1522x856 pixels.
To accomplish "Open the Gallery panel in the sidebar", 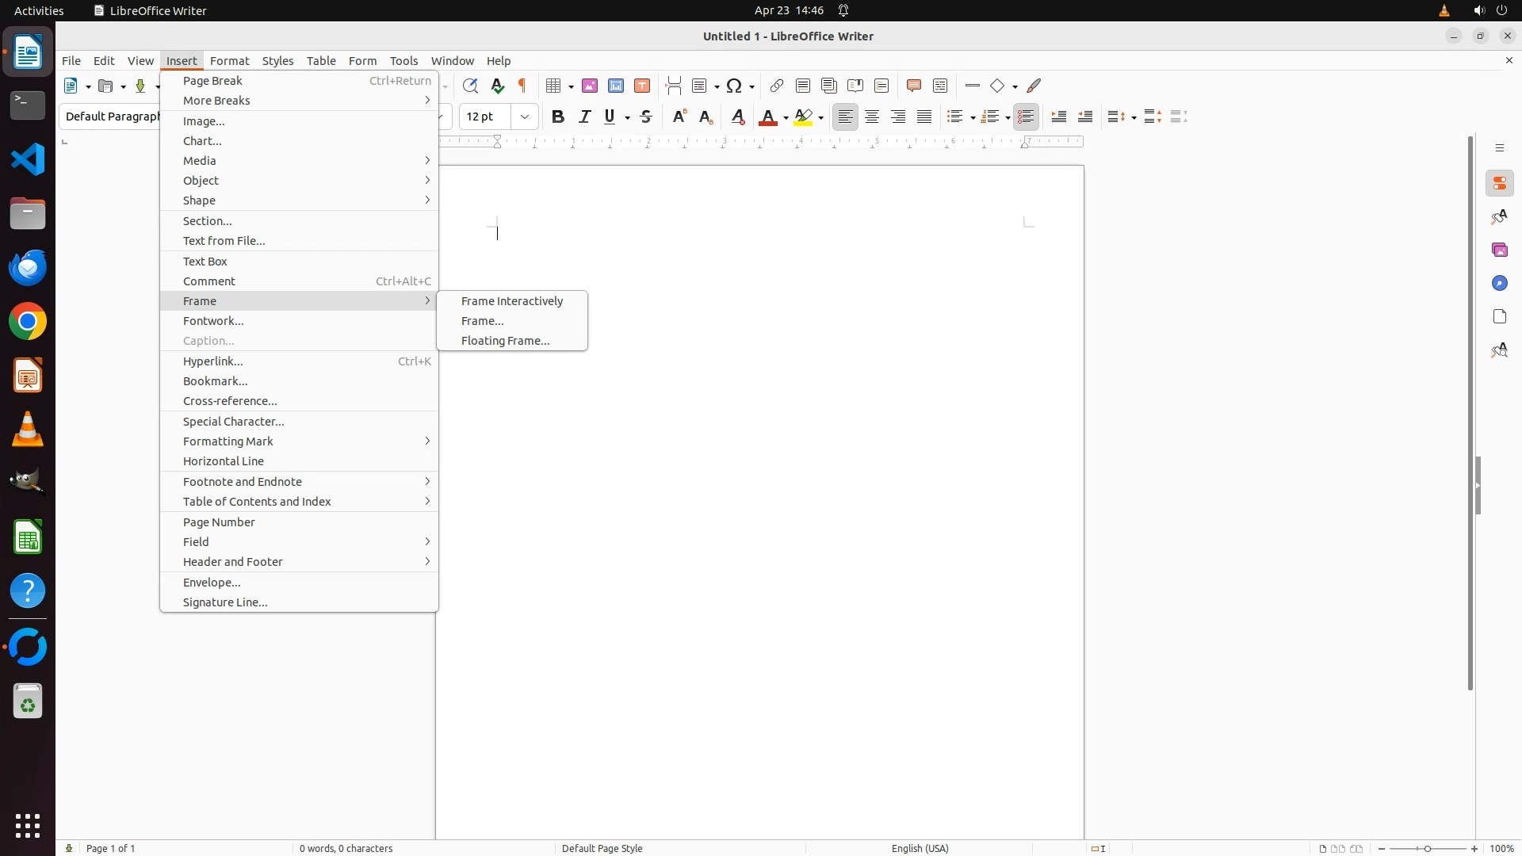I will click(x=1500, y=250).
